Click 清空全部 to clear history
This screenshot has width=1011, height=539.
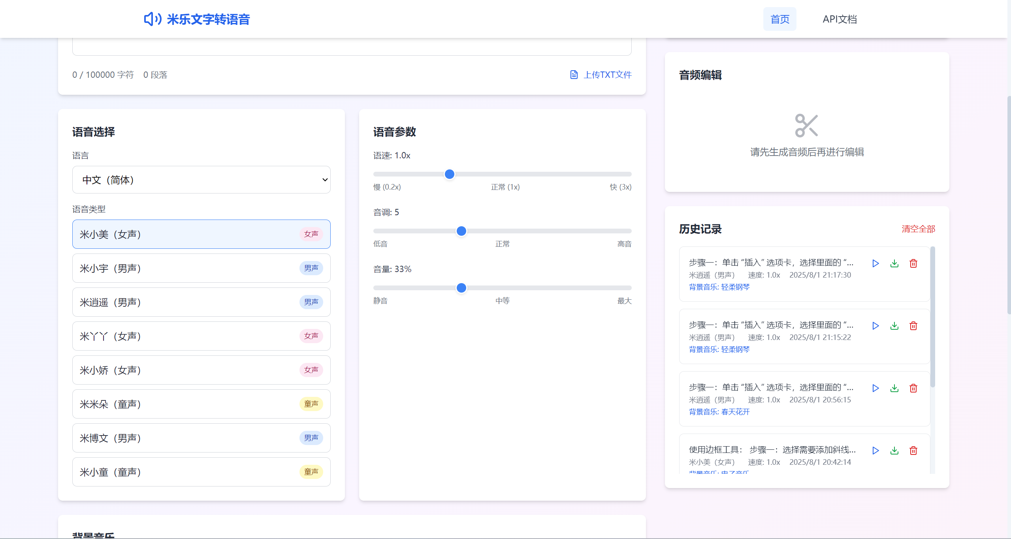(x=918, y=229)
